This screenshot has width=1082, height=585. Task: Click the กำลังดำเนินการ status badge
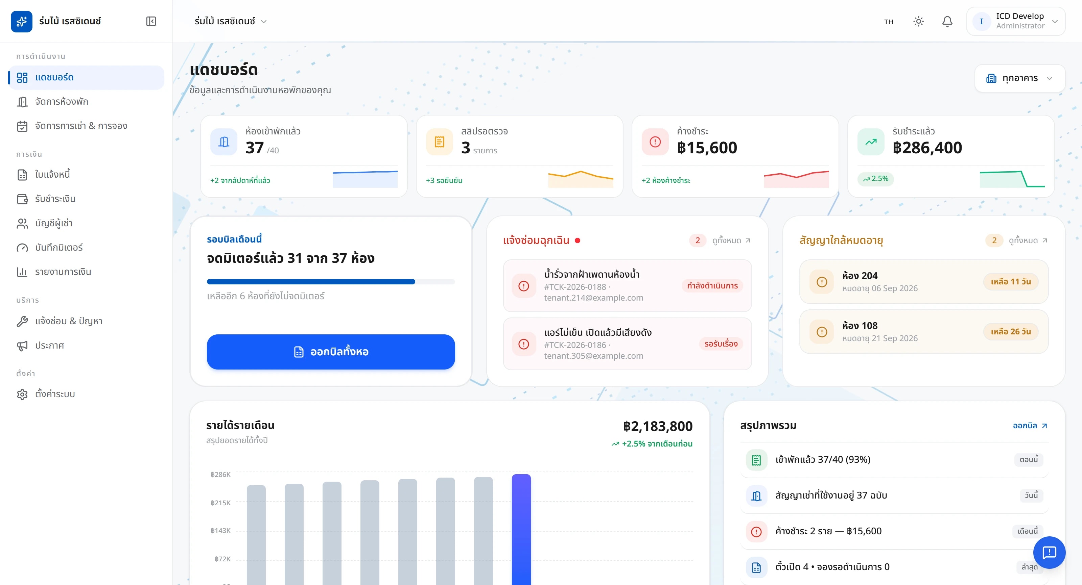[712, 286]
